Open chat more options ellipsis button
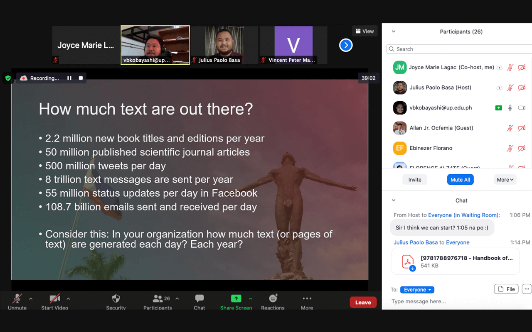Viewport: 532px width, 332px height. (527, 289)
